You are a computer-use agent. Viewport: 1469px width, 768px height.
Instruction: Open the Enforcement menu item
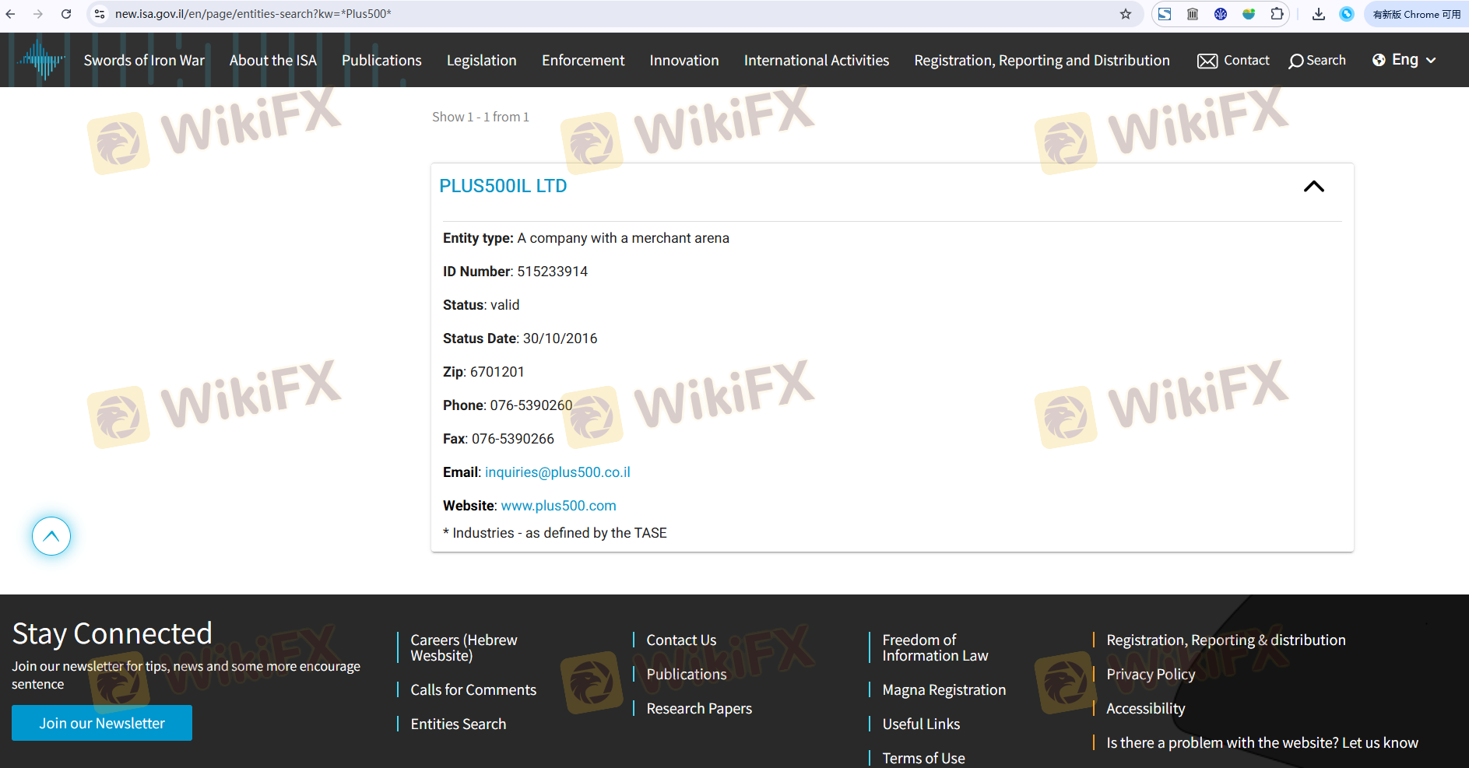pos(583,61)
